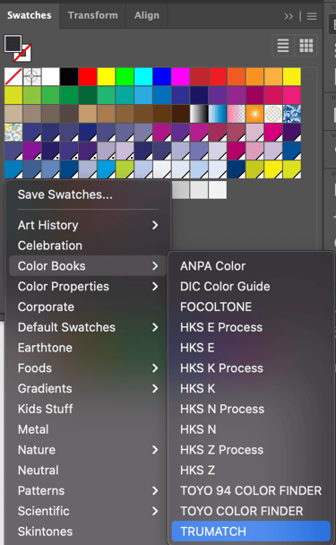The height and width of the screenshot is (545, 336).
Task: Expand collapsed panels with double-arrow icon
Action: coord(289,16)
